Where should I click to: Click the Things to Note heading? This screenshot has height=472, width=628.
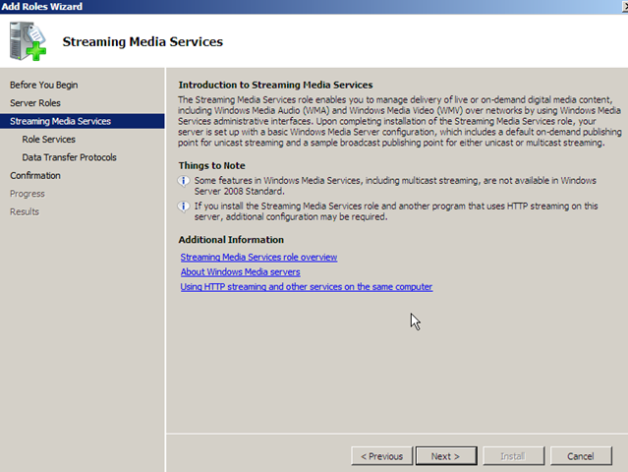coord(212,165)
